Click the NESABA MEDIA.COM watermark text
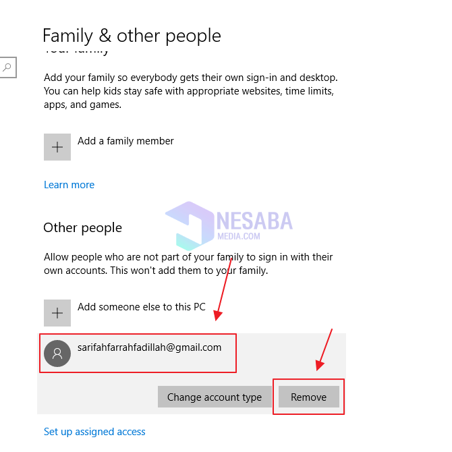452x452 pixels. (x=254, y=223)
